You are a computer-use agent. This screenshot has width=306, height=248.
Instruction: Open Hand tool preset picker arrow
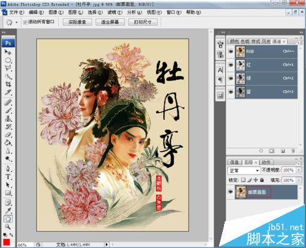pos(17,22)
